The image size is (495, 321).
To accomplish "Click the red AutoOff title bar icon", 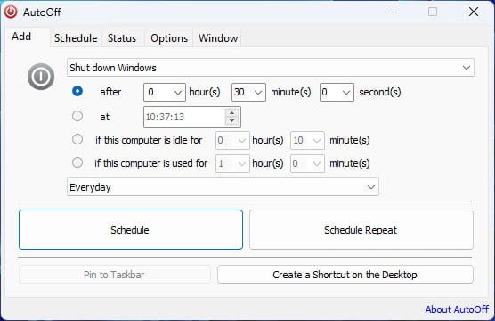I will click(x=11, y=12).
